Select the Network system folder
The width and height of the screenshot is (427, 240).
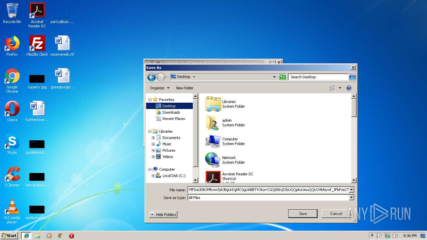pos(226,160)
